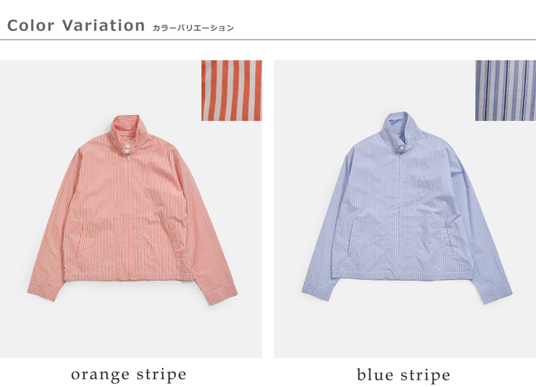Viewport: 536px width, 387px height.
Task: Click the blue jacket's collar button
Action: pyautogui.click(x=401, y=148)
